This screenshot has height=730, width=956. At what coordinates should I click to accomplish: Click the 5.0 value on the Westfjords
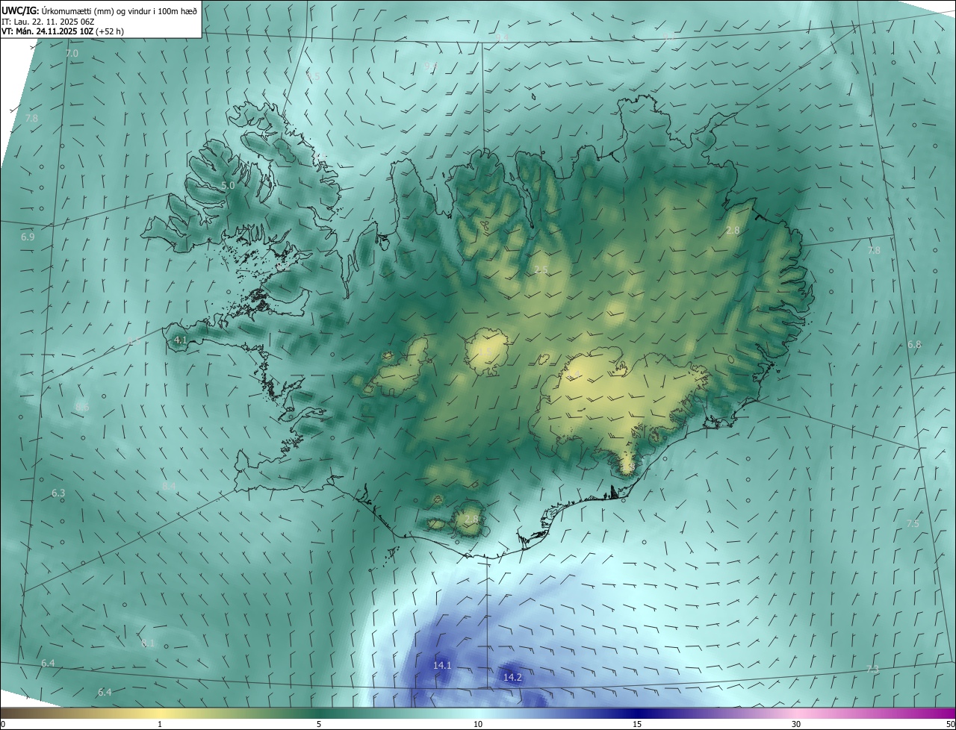pyautogui.click(x=228, y=185)
